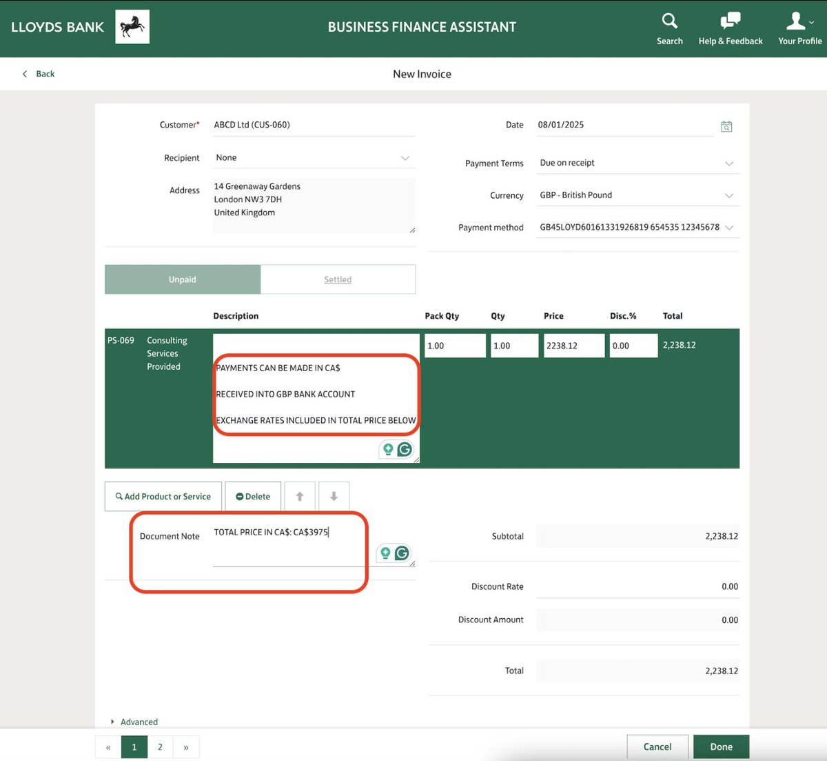The image size is (827, 761).
Task: Click the Cancel button
Action: pos(657,747)
